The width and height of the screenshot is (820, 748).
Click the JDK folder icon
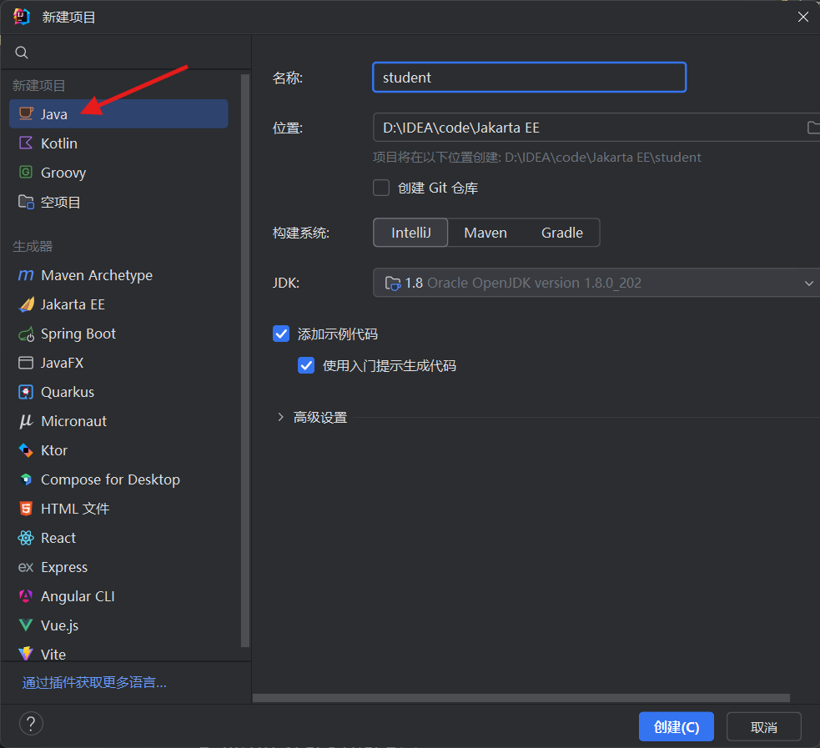coord(393,284)
